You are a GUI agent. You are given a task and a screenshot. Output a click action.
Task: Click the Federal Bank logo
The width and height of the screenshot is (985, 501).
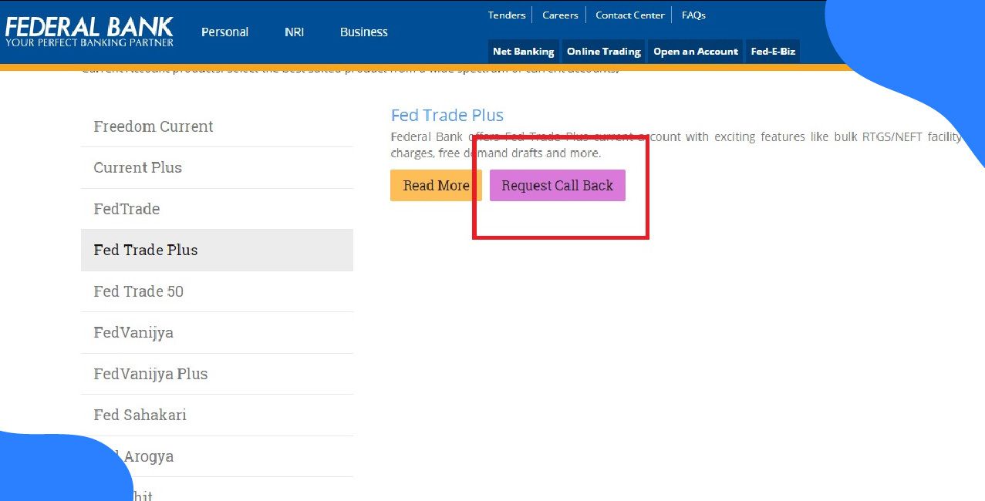tap(89, 32)
